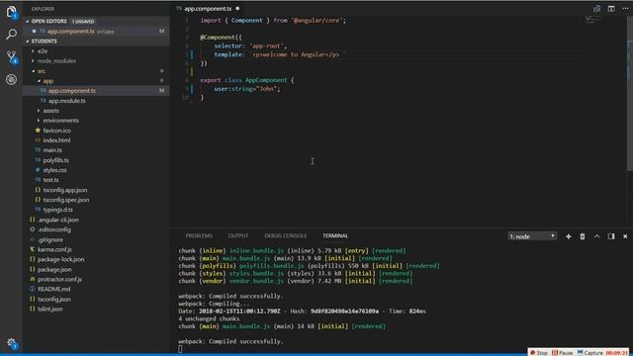Screen dimensions: 633x356
Task: Select the app.component.ts editor tab
Action: point(208,9)
